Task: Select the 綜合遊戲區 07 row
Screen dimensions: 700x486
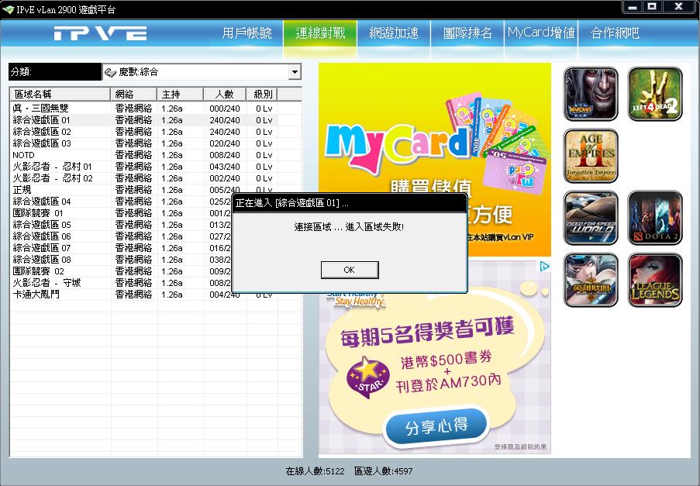Action: pyautogui.click(x=122, y=248)
